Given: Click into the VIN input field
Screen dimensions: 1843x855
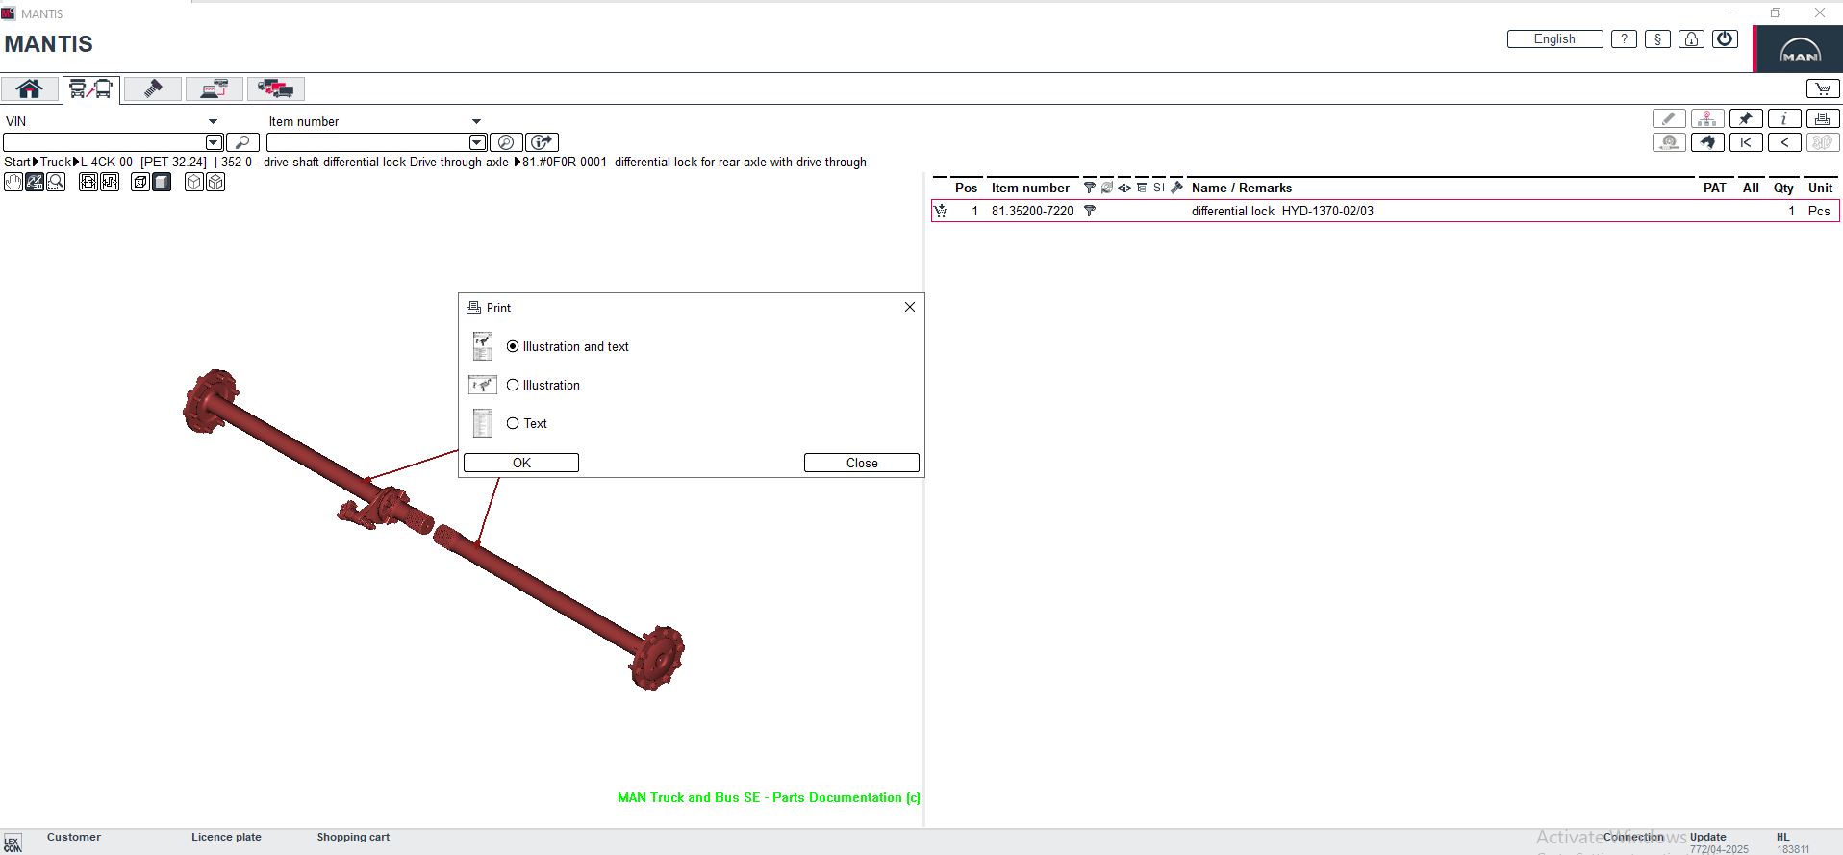Looking at the screenshot, I should tap(104, 142).
